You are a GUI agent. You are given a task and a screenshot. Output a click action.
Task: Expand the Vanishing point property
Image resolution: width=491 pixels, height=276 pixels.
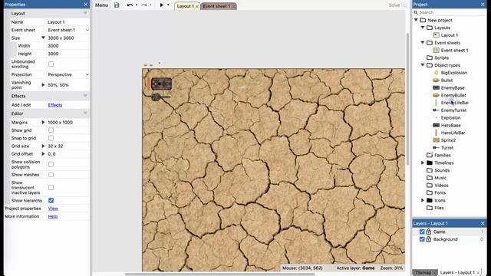[x=43, y=85]
